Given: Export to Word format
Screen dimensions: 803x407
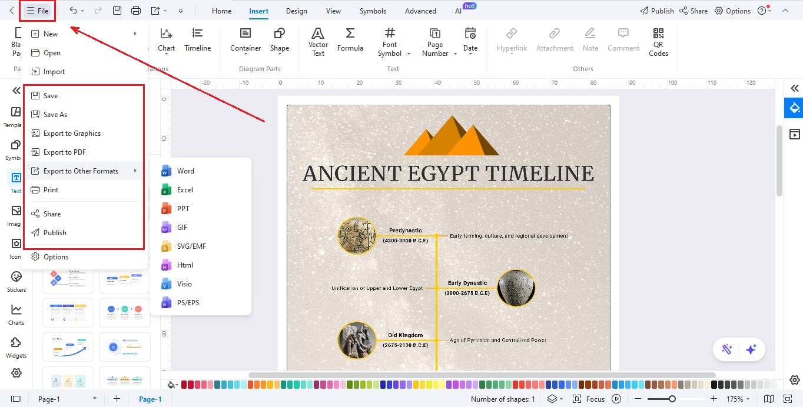Looking at the screenshot, I should [201, 171].
